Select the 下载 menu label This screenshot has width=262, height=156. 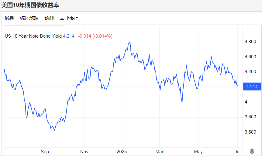click(x=70, y=18)
